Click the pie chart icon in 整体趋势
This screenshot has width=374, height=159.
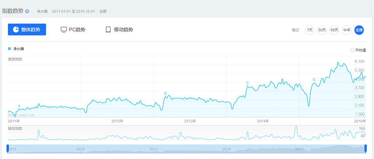[x=16, y=30]
